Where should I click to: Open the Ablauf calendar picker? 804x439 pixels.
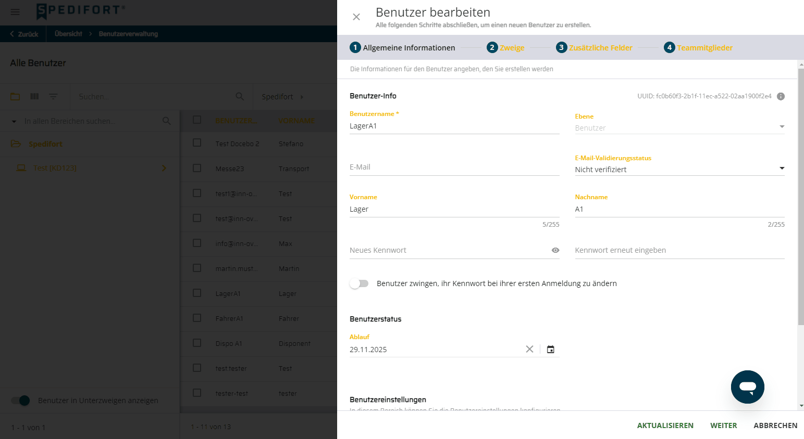click(x=551, y=350)
